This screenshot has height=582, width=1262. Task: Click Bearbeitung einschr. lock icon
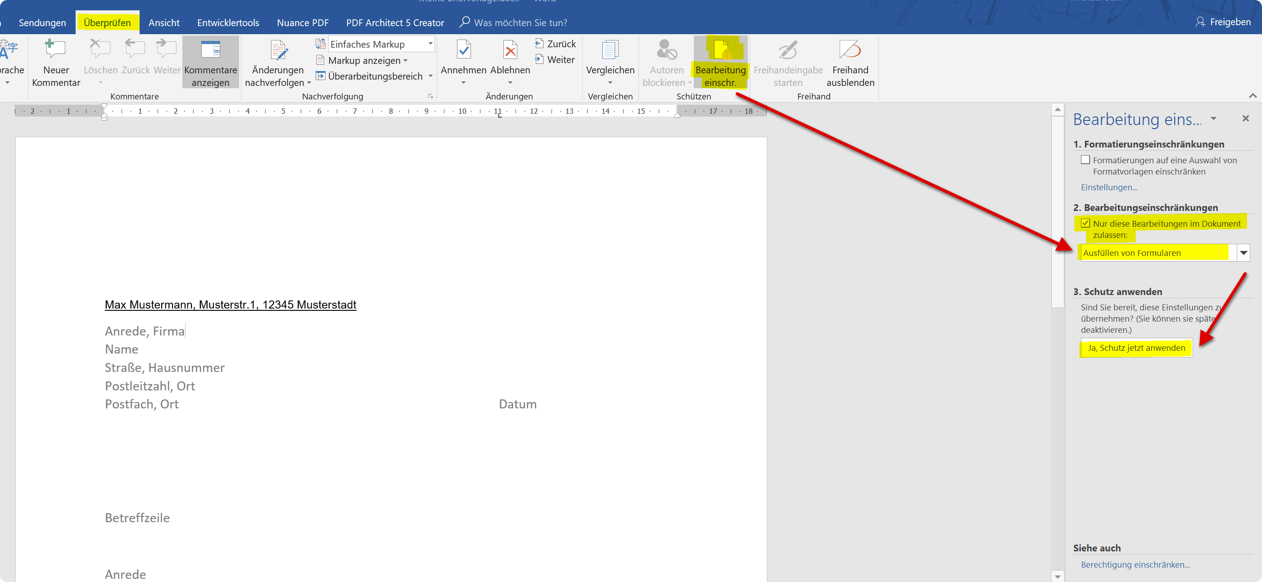click(721, 49)
